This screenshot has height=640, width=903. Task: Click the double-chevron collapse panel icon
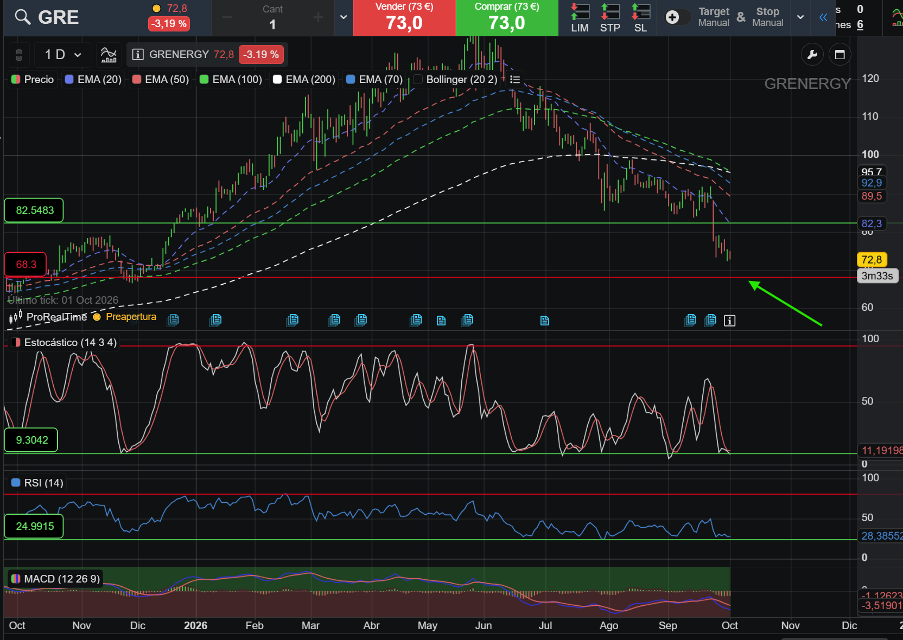[823, 17]
